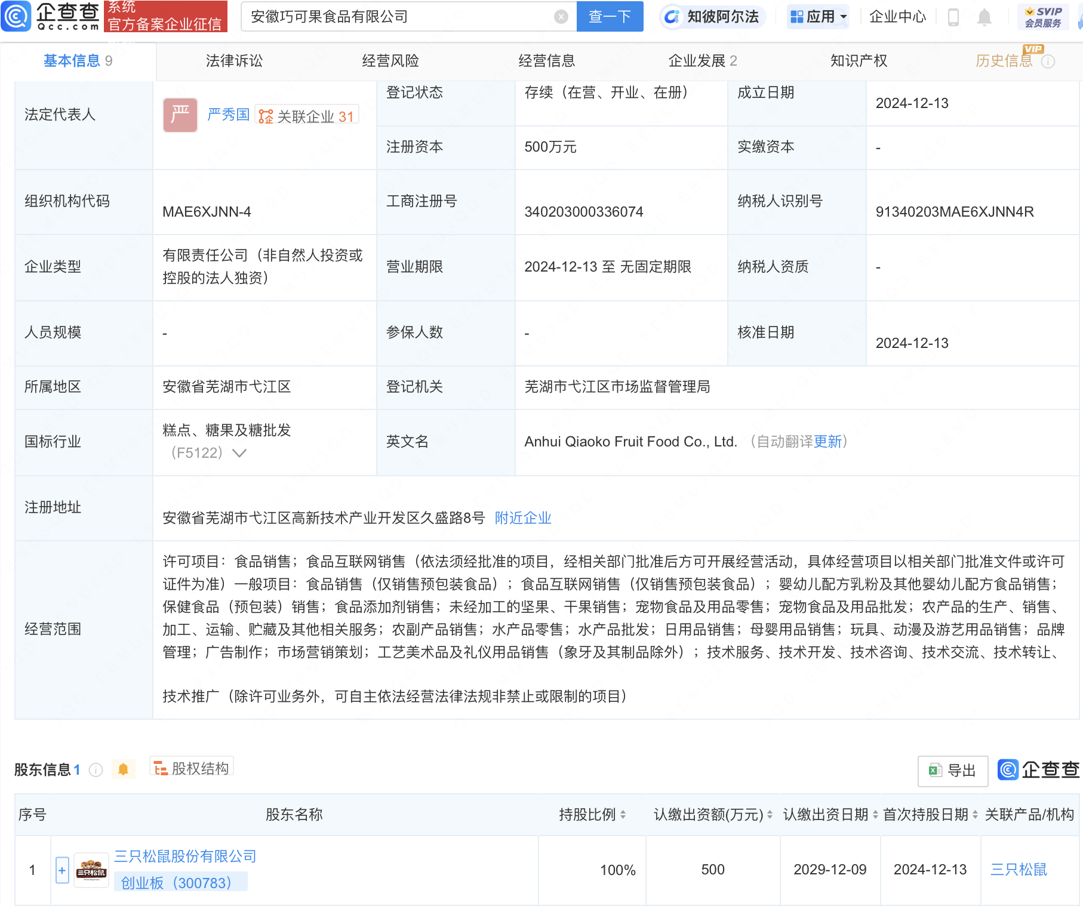The width and height of the screenshot is (1083, 906).
Task: Click 更新 next to the English name
Action: point(828,442)
